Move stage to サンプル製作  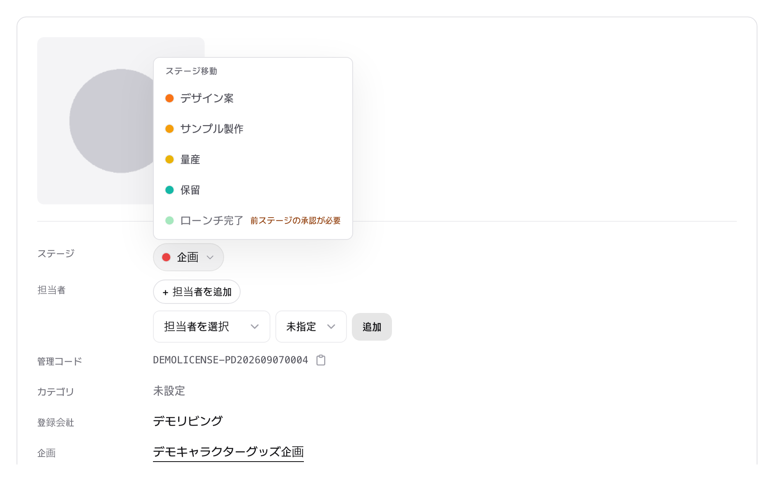click(253, 129)
